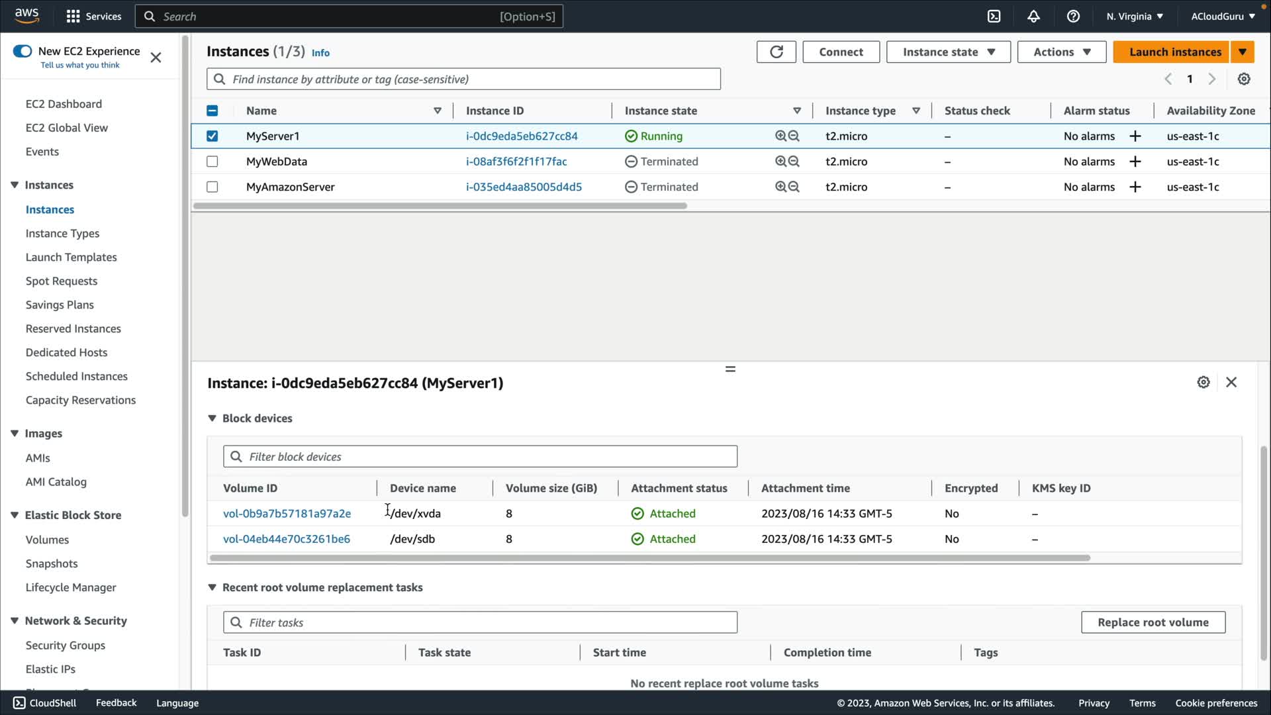Open Volumes in the sidebar

pos(47,540)
